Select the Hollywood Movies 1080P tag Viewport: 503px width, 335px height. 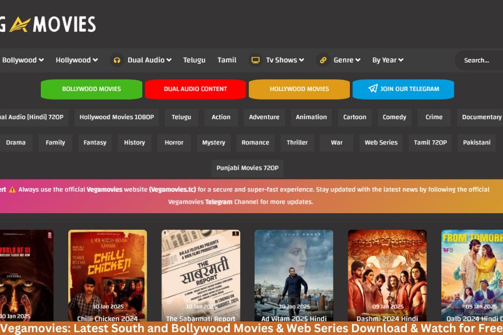tap(117, 117)
